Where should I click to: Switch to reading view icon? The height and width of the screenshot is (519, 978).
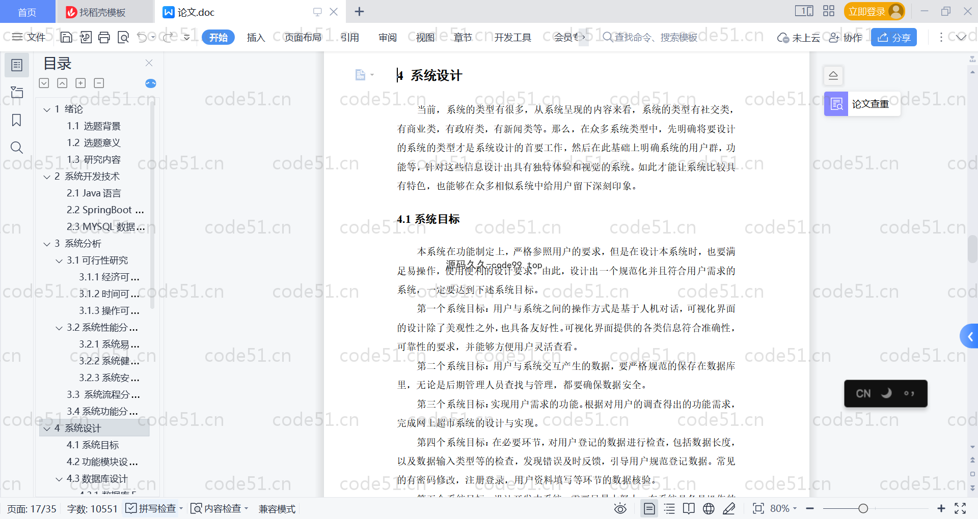click(689, 508)
